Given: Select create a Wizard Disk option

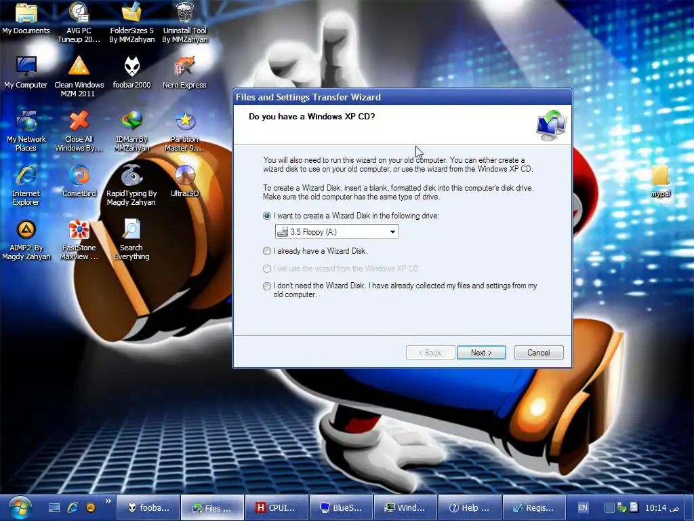Looking at the screenshot, I should pyautogui.click(x=267, y=216).
